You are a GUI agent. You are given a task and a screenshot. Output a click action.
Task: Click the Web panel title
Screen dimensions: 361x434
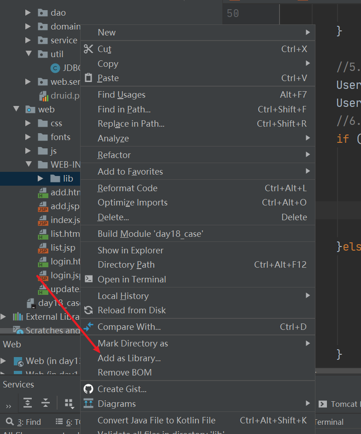tap(12, 344)
